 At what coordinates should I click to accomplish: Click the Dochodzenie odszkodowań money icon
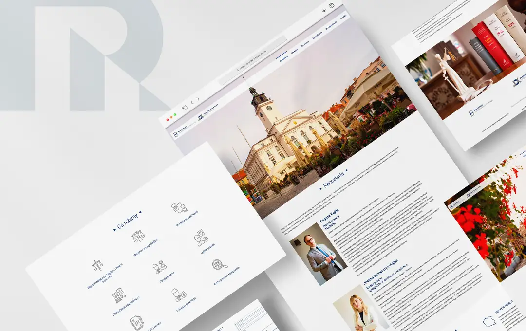pyautogui.click(x=118, y=295)
